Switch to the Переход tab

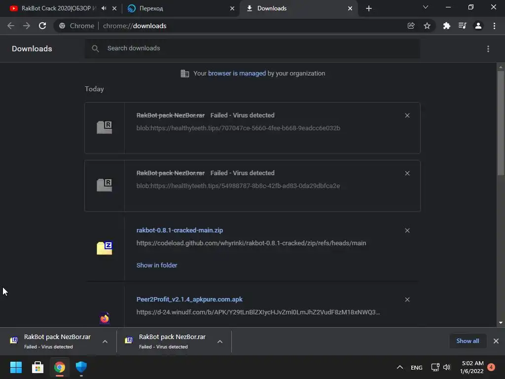[180, 8]
